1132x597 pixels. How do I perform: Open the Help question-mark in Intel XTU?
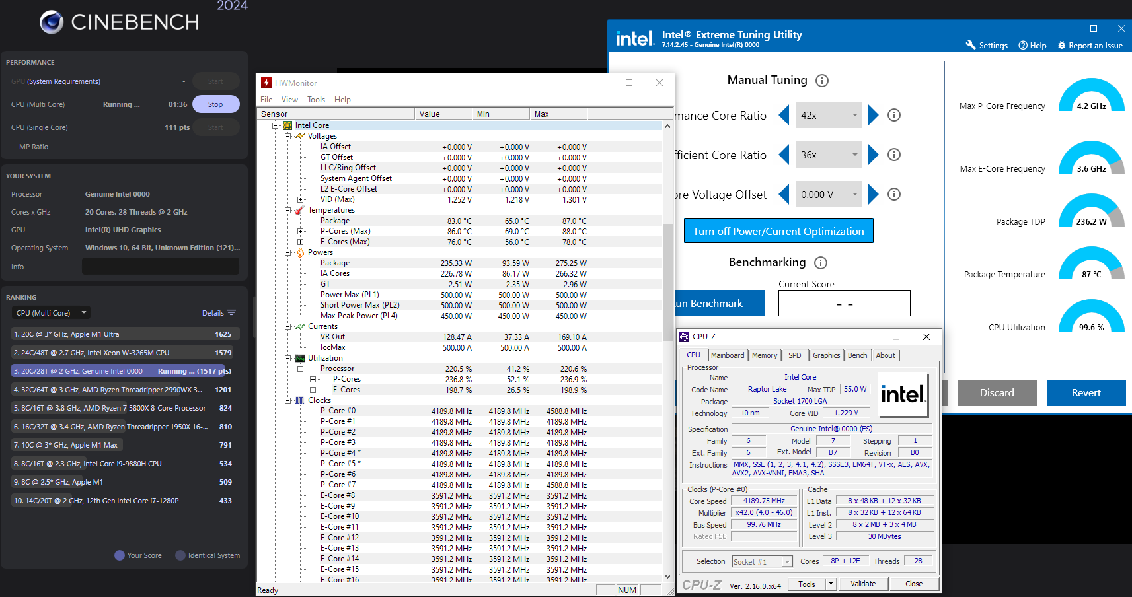[x=1023, y=45]
